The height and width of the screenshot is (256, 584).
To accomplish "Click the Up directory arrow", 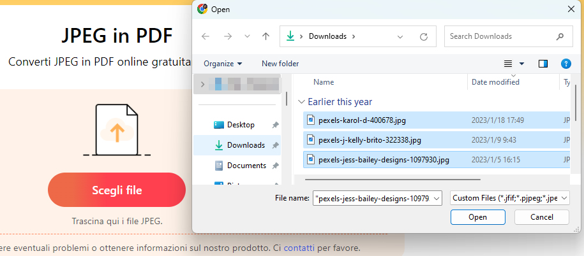I will 266,36.
